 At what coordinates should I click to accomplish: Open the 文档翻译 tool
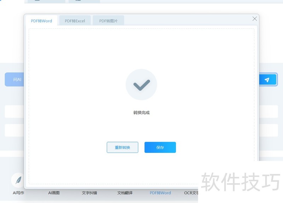pos(125,193)
